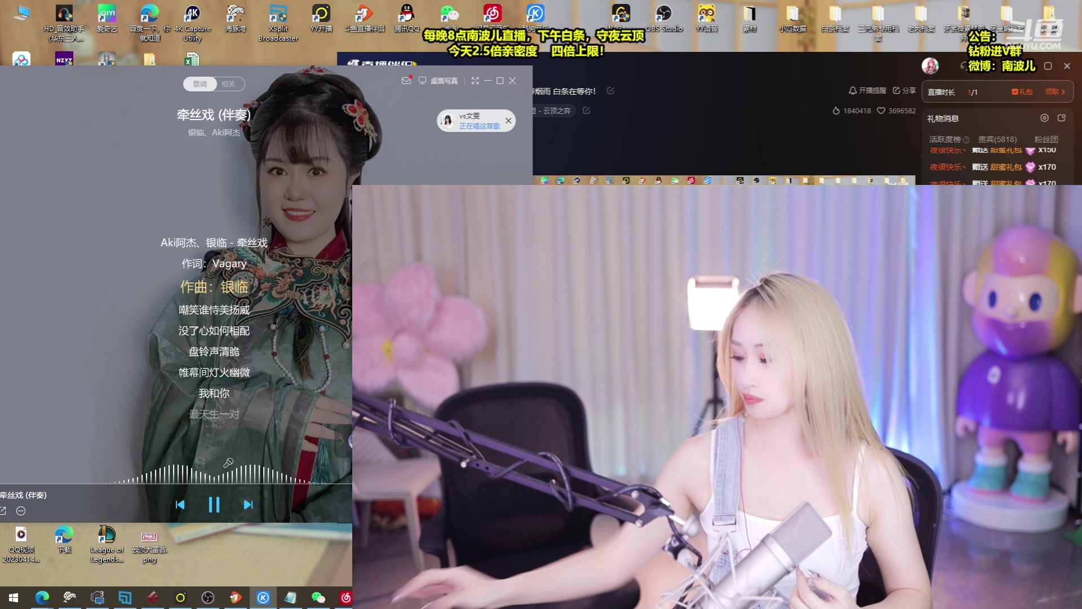Image resolution: width=1082 pixels, height=609 pixels.
Task: Open Microsoft Edge from taskbar
Action: pyautogui.click(x=42, y=598)
